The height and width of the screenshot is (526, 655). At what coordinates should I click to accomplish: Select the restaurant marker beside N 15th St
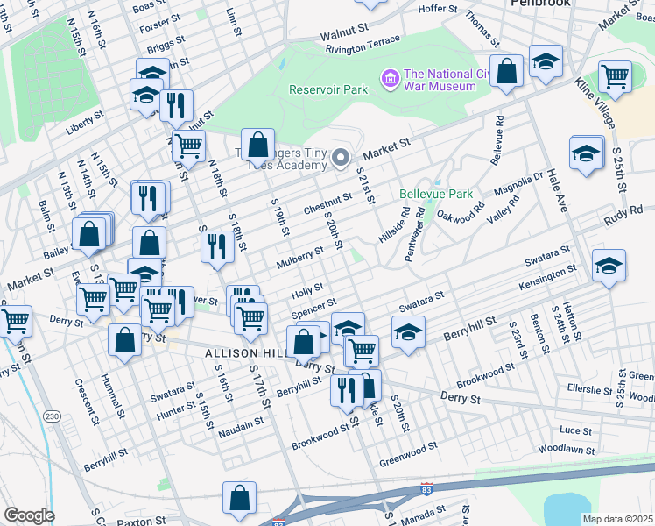click(x=149, y=202)
